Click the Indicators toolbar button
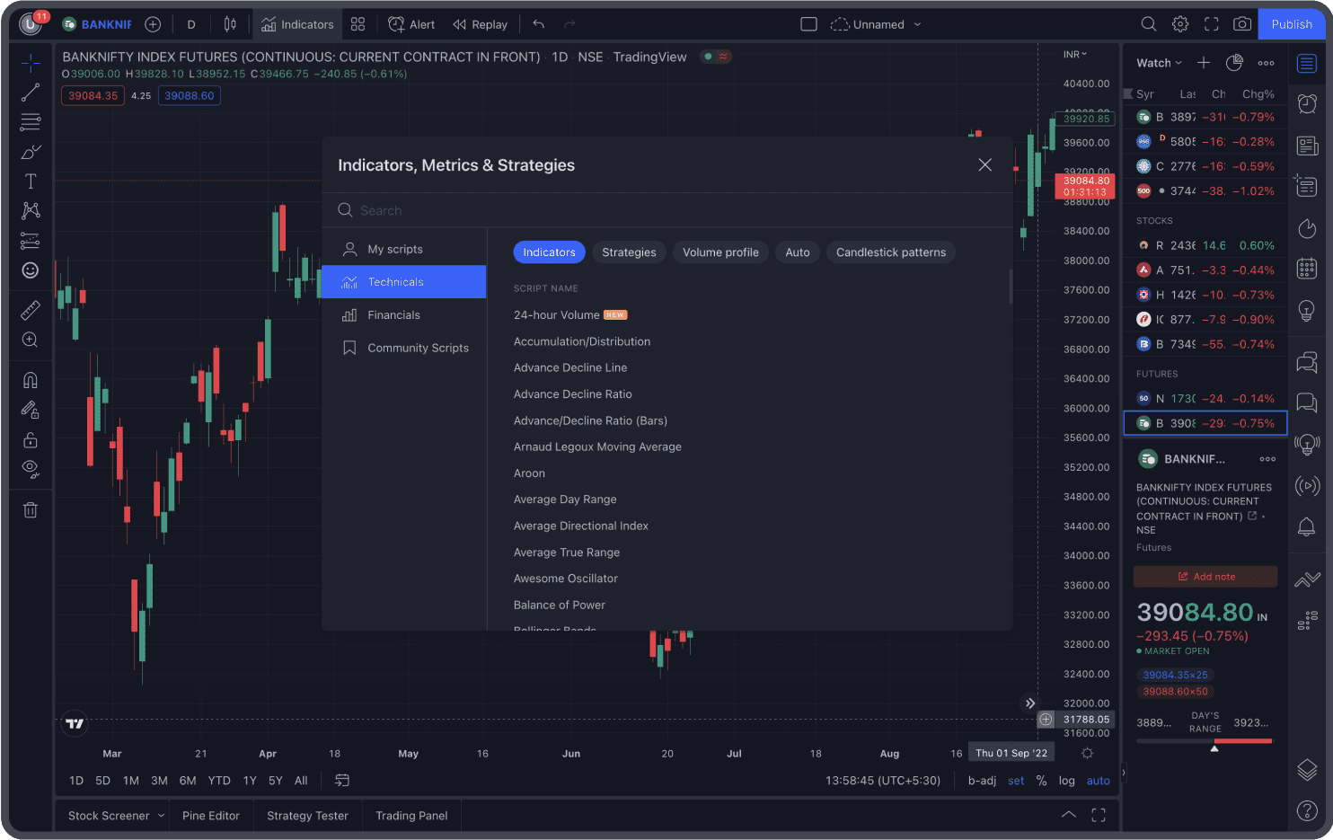Viewport: 1333px width, 840px height. 297,24
